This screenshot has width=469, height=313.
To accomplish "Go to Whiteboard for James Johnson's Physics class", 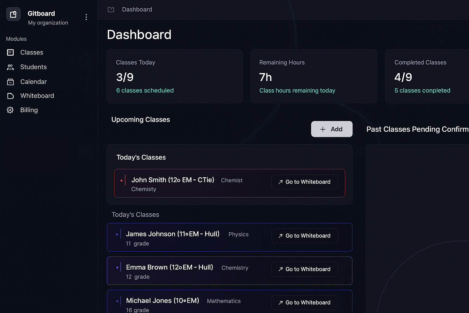I will click(304, 236).
